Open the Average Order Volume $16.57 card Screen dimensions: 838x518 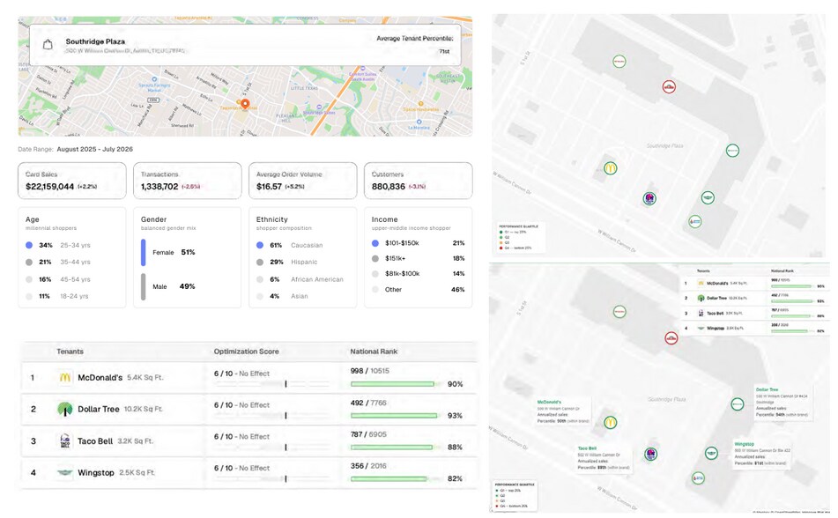pos(303,181)
